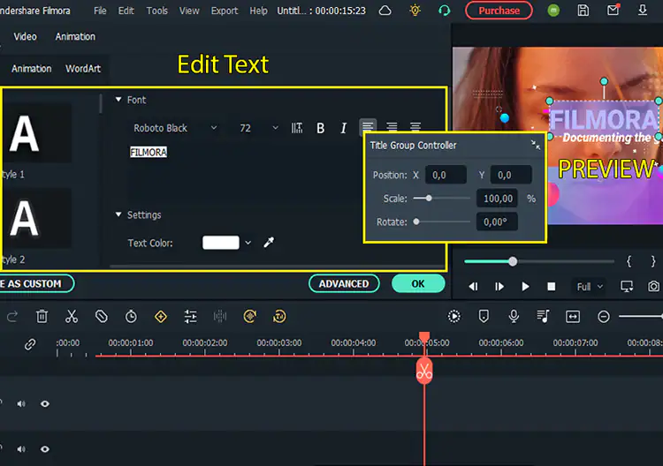This screenshot has height=466, width=663.
Task: Click the text spacing icon
Action: (x=297, y=128)
